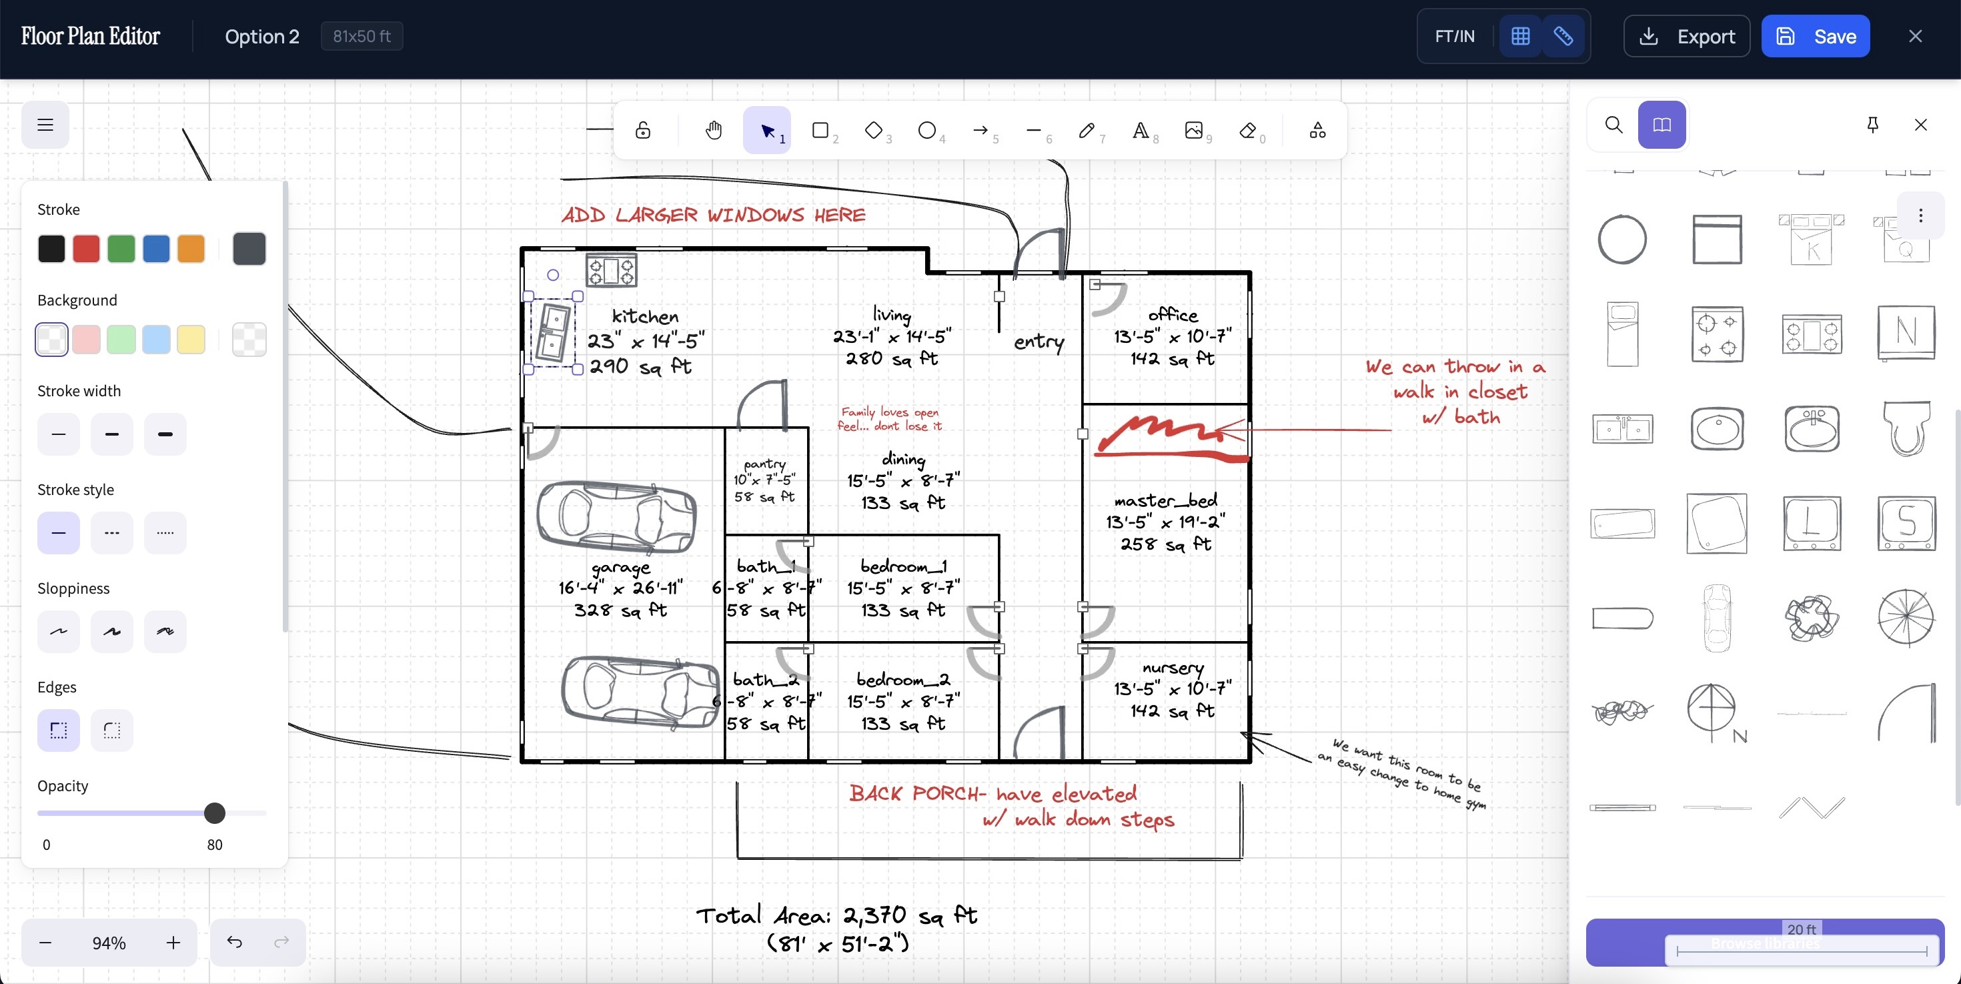Image resolution: width=1961 pixels, height=984 pixels.
Task: Export the floor plan
Action: click(1686, 36)
